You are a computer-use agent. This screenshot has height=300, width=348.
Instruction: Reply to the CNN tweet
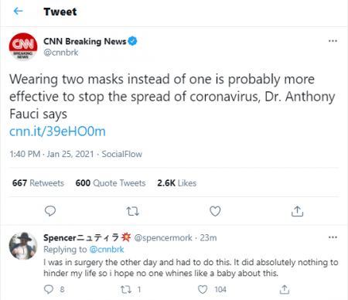[50, 211]
